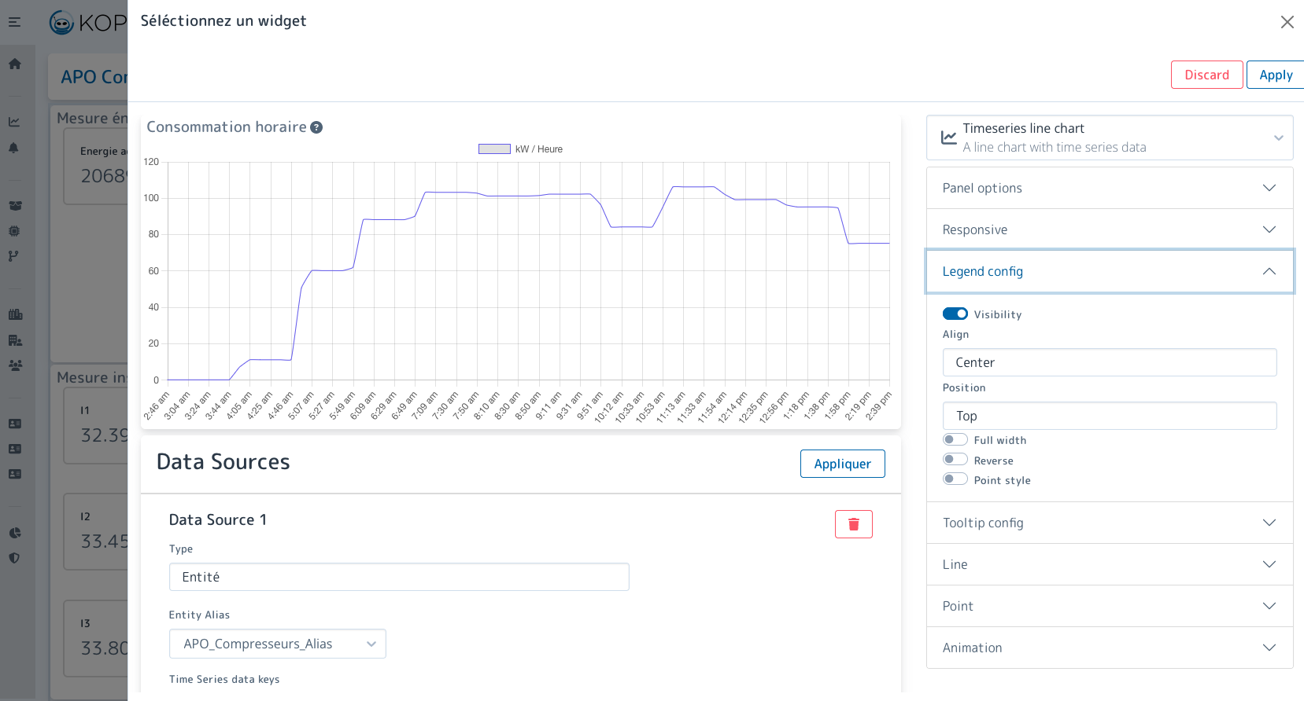The height and width of the screenshot is (701, 1304).
Task: Click the home icon in sidebar
Action: (x=15, y=64)
